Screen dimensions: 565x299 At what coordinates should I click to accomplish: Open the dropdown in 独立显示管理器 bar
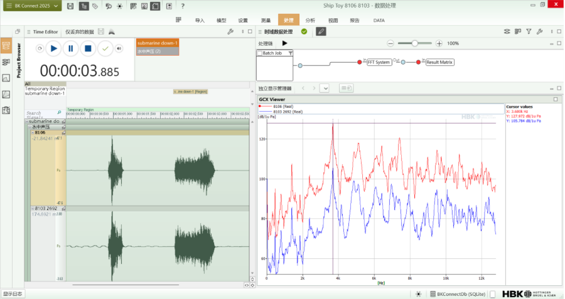325,88
